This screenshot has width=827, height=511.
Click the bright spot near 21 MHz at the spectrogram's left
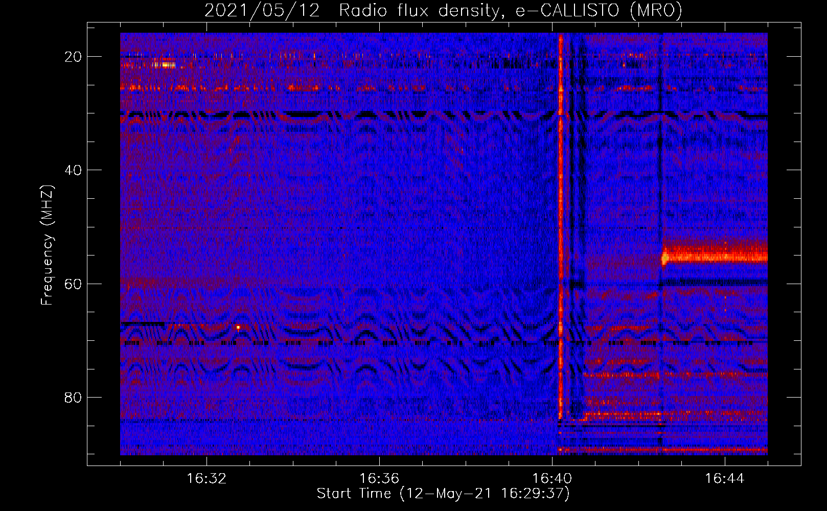pos(165,65)
